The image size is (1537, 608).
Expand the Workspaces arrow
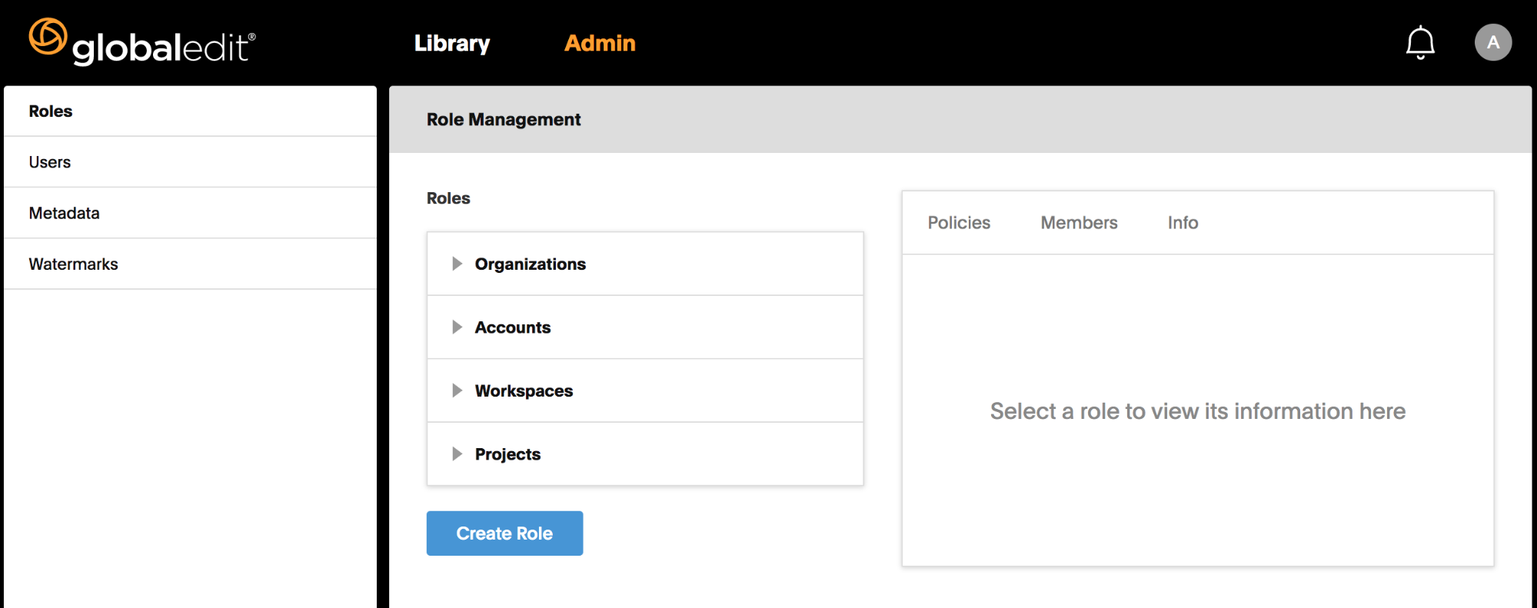(x=457, y=390)
